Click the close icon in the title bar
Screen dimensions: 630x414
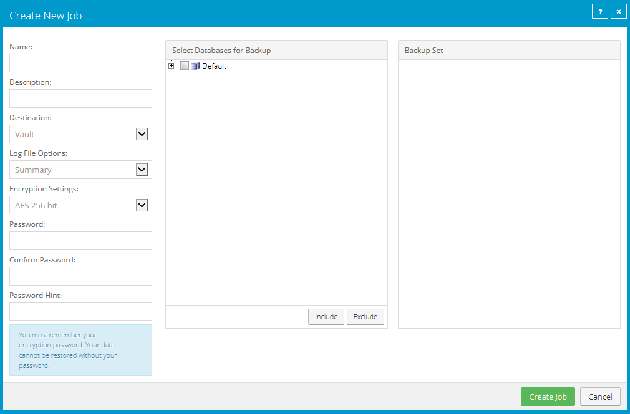618,11
